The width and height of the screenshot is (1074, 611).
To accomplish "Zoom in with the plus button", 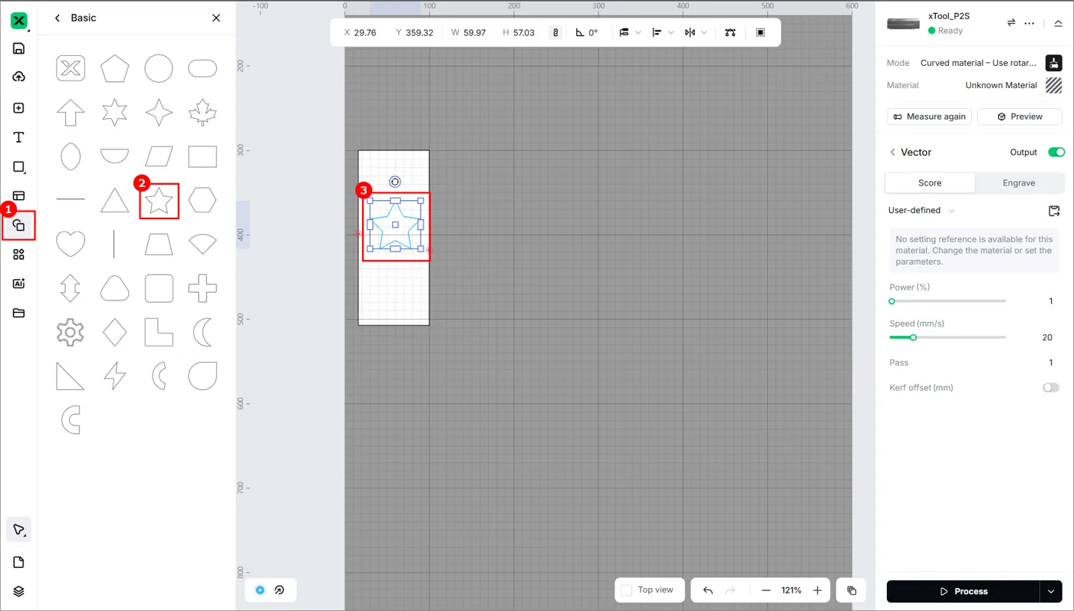I will [818, 590].
